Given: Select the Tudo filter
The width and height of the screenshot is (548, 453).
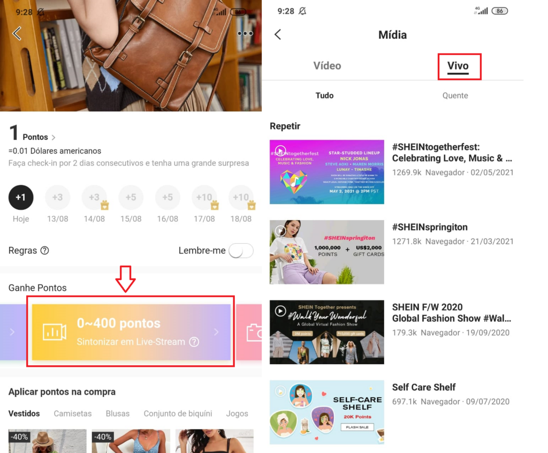Looking at the screenshot, I should (x=324, y=95).
